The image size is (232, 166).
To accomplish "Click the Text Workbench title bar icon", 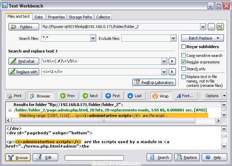I will 5,6.
